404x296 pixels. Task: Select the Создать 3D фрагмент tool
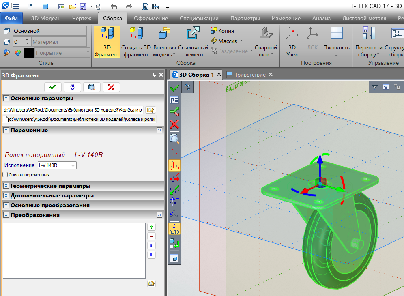[136, 42]
